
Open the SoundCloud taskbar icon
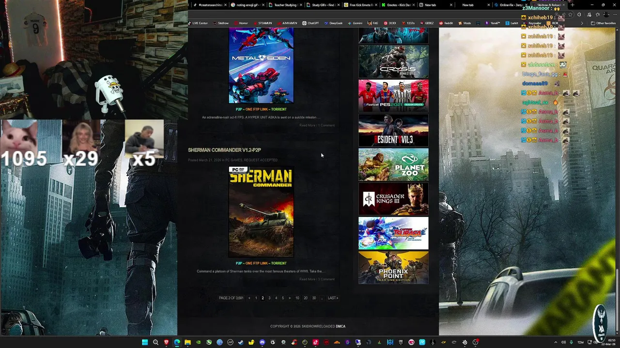[x=337, y=342]
